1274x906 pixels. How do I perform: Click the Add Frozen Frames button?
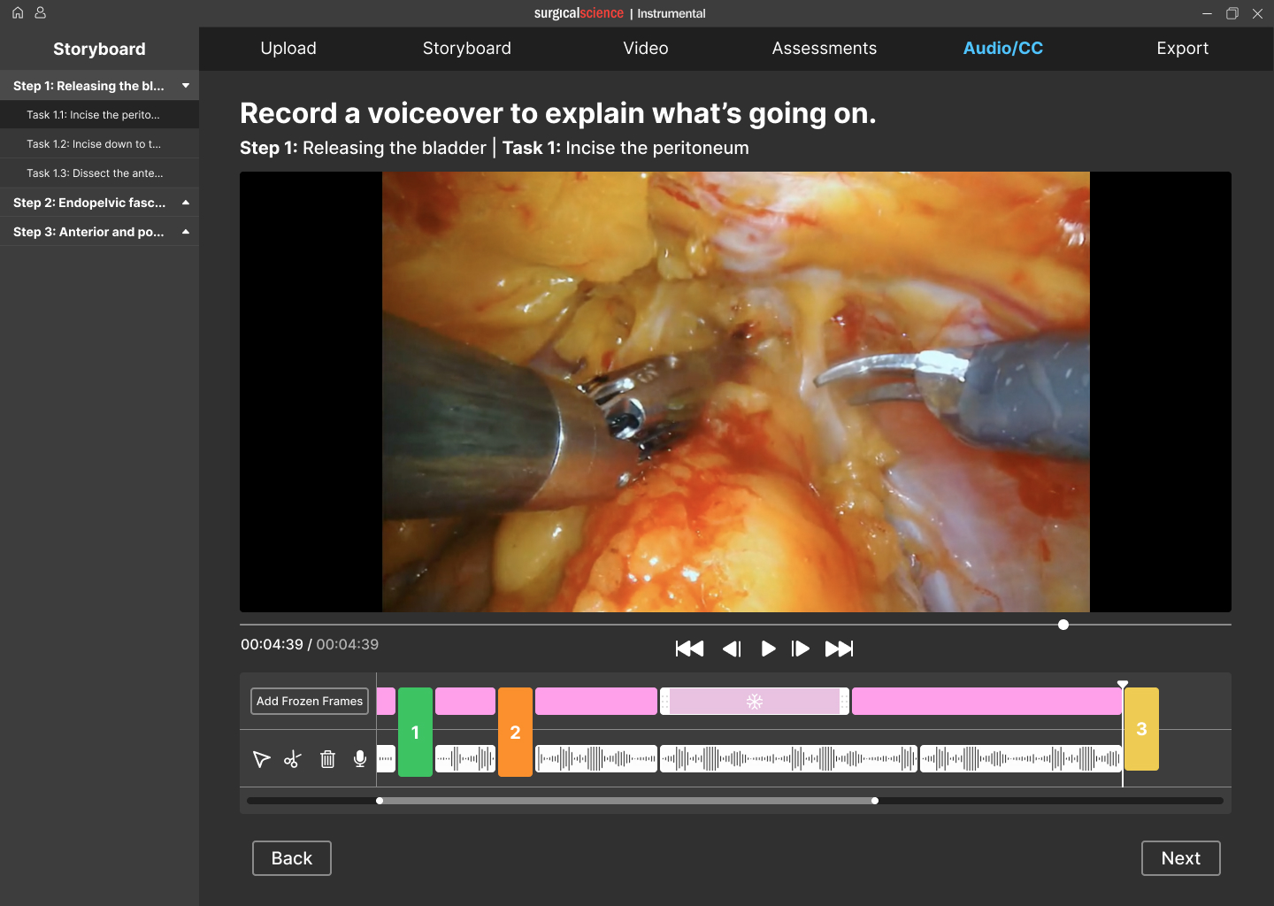tap(310, 701)
